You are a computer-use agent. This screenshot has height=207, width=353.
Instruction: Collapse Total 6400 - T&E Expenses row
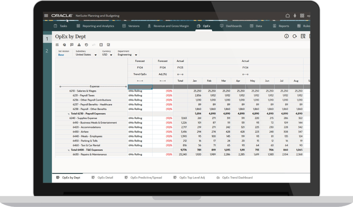(x=69, y=150)
